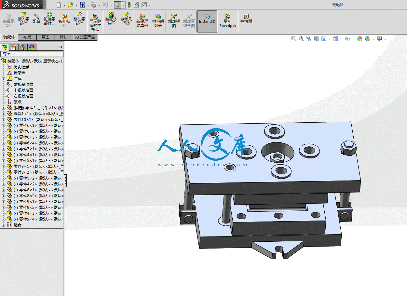This screenshot has width=407, height=296.
Task: Create a new document with the New icon
Action: (59, 5)
